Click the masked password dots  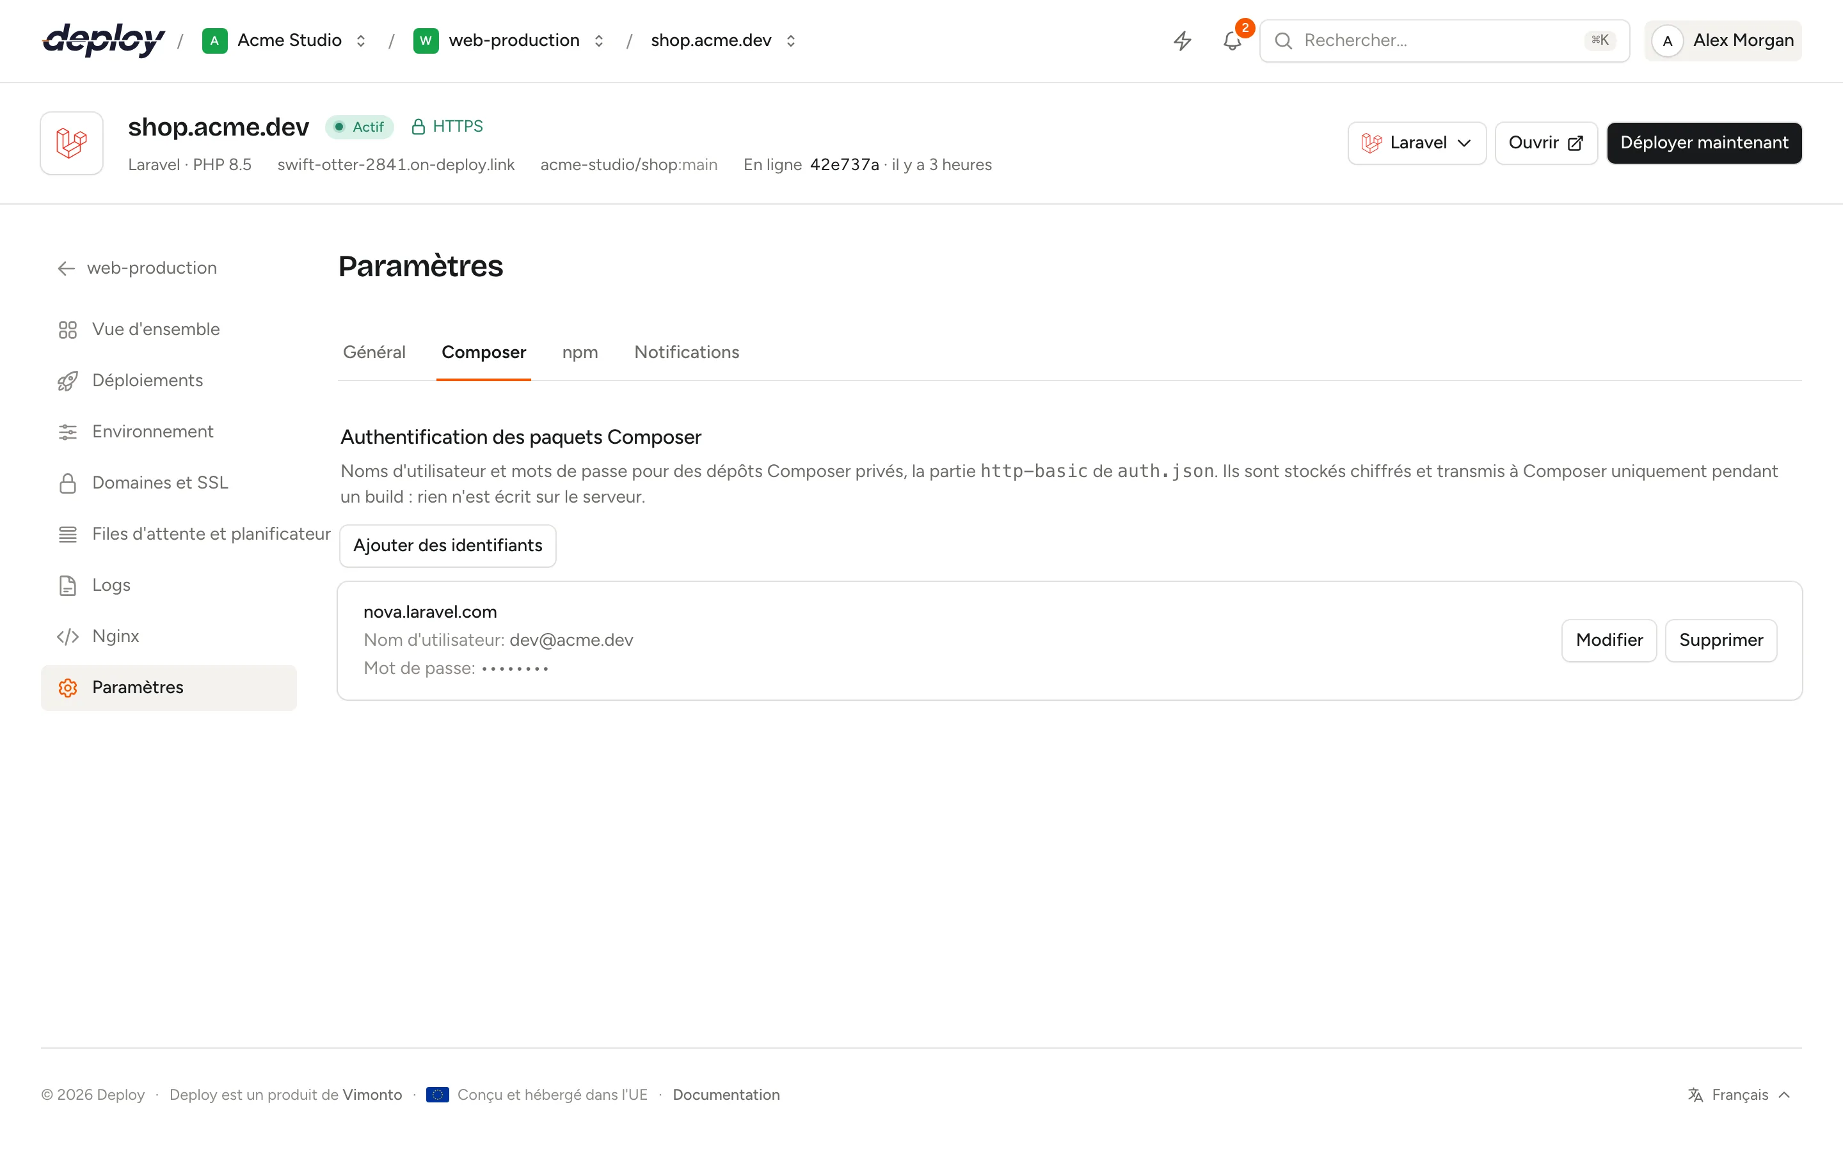click(515, 669)
